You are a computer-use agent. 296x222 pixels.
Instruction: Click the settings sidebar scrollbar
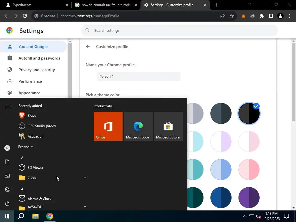(70, 70)
